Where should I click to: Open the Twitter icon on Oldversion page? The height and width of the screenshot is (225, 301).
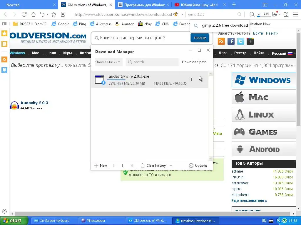click(240, 41)
